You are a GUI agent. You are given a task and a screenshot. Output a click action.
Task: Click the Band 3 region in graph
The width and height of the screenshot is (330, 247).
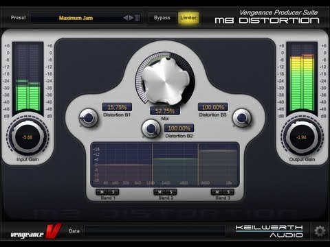tap(218, 167)
